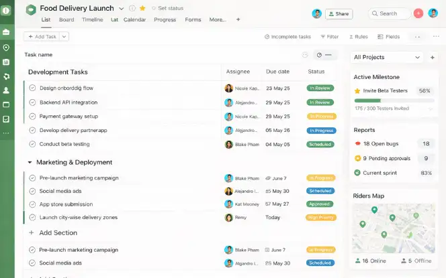Mark Backend API integration complete
446x278 pixels.
tap(32, 102)
